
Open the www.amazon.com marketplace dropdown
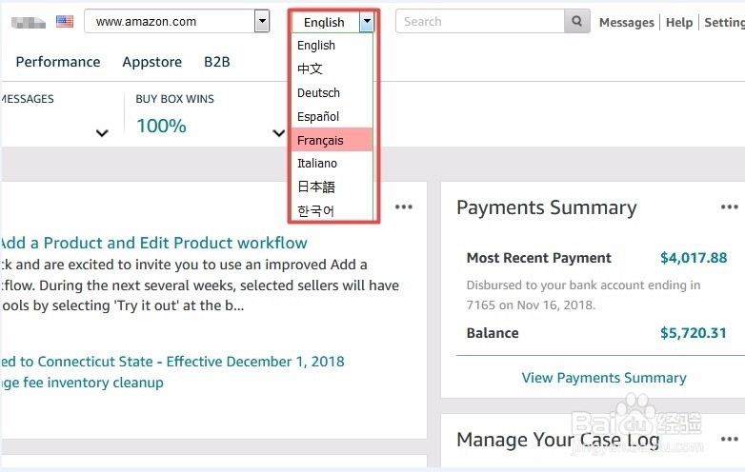(177, 21)
